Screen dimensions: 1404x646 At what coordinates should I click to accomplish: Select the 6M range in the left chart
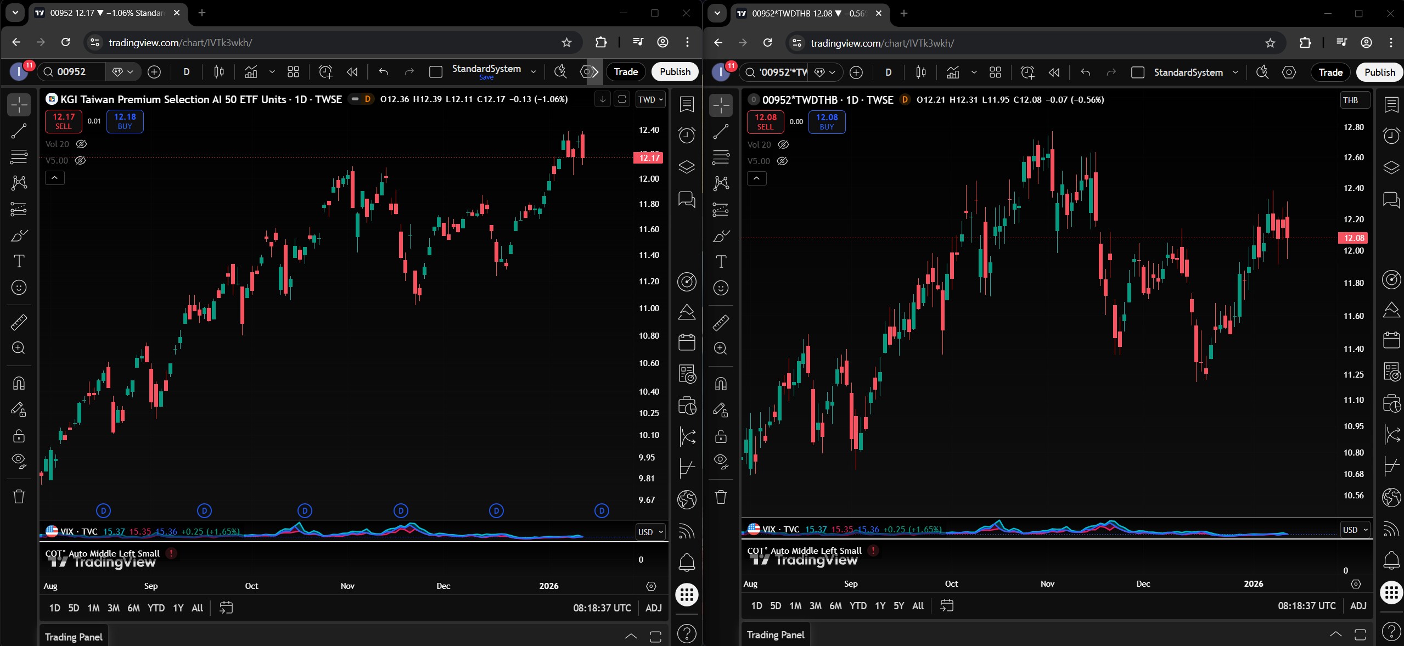click(133, 608)
